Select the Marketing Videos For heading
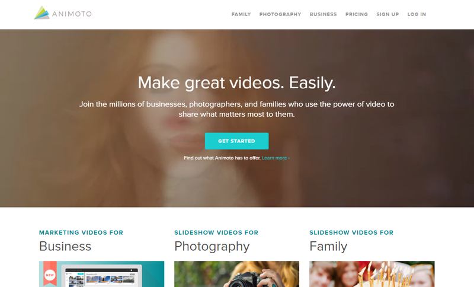Image resolution: width=474 pixels, height=287 pixels. click(x=81, y=232)
